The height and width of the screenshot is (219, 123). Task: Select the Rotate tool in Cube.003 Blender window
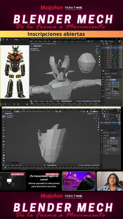[x=4, y=125]
